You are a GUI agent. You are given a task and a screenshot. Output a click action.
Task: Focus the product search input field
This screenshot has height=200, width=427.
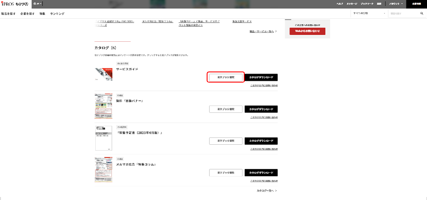tap(402, 14)
